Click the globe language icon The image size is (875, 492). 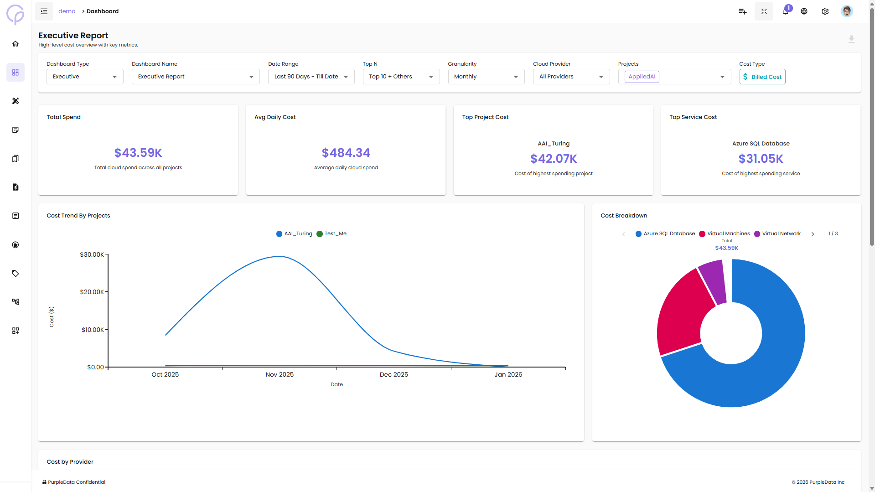point(804,11)
